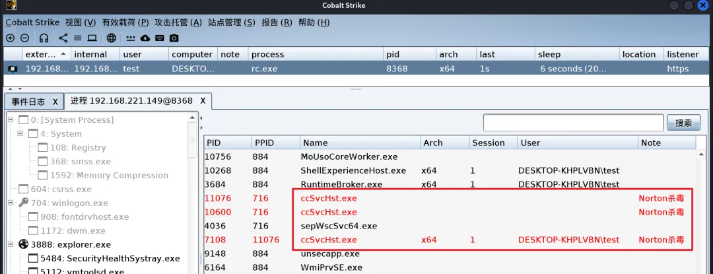Screen dimensions: 713x274
Task: Select ccSvcHst.exe row with PID 7108
Action: (x=450, y=240)
